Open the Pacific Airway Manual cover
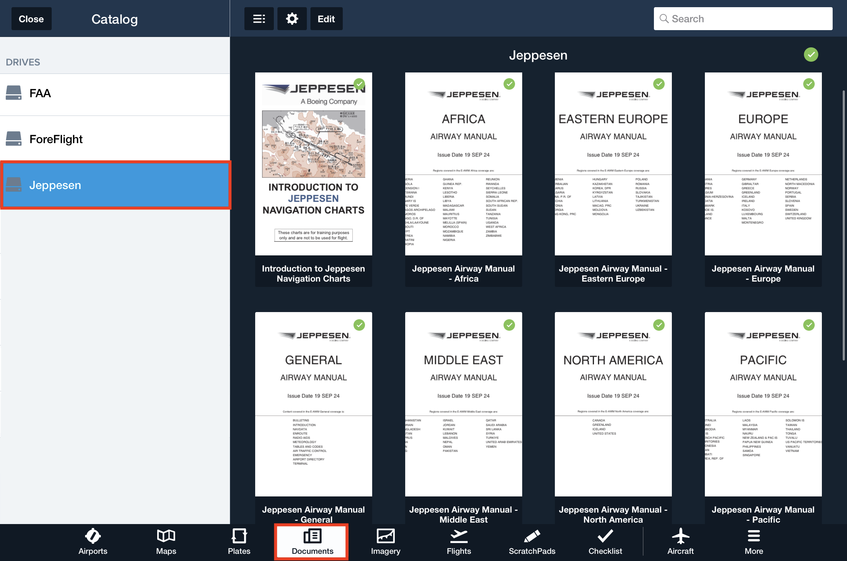The width and height of the screenshot is (847, 561). click(763, 404)
